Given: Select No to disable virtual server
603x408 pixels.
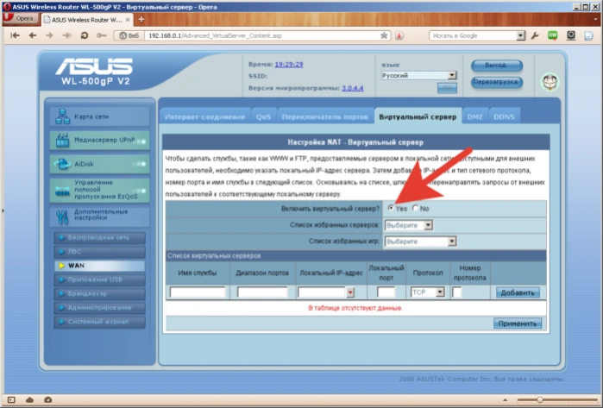Looking at the screenshot, I should (x=415, y=208).
